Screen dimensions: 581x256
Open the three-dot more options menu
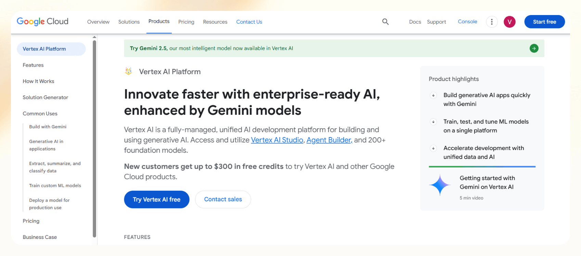coord(492,22)
